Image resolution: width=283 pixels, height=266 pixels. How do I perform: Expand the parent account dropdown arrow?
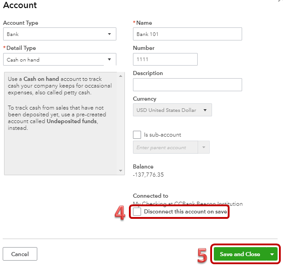(204, 147)
